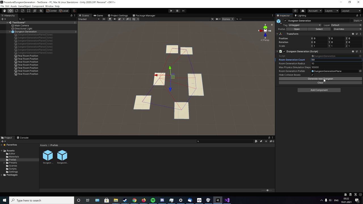363x204 pixels.
Task: Select the Move tool in toolbar
Action: 10,11
